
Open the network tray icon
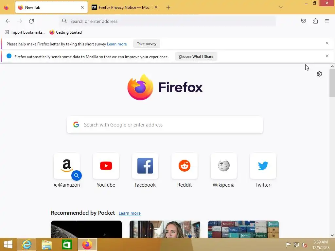[296, 244]
